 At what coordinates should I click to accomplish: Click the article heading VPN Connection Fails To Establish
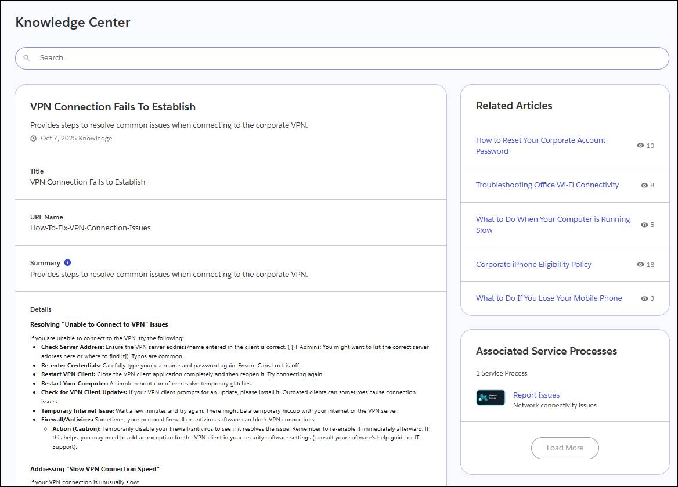[x=113, y=107]
